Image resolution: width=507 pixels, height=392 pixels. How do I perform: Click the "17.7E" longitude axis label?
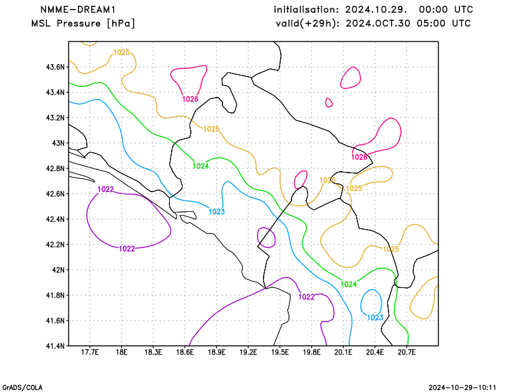point(89,353)
